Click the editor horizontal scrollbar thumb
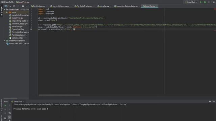The height and width of the screenshot is (121, 216). (x=59, y=95)
